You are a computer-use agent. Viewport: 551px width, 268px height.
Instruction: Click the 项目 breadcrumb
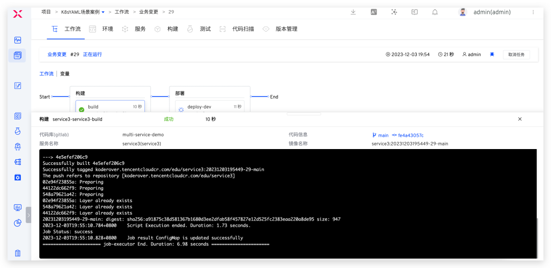[x=46, y=12]
